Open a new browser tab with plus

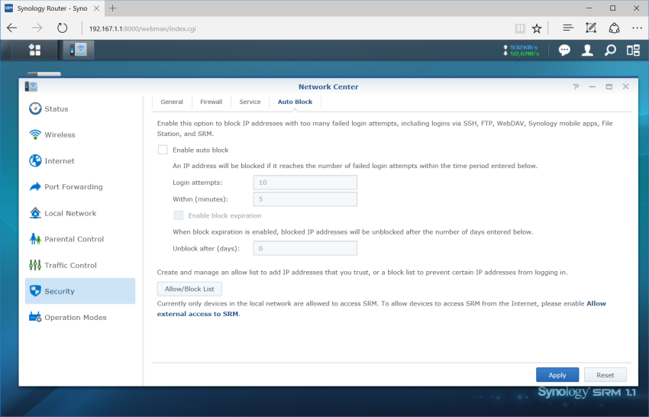112,8
